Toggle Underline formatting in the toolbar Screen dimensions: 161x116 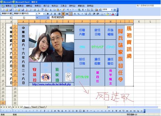(55, 14)
